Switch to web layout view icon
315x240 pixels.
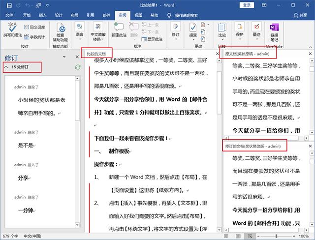click(x=250, y=236)
